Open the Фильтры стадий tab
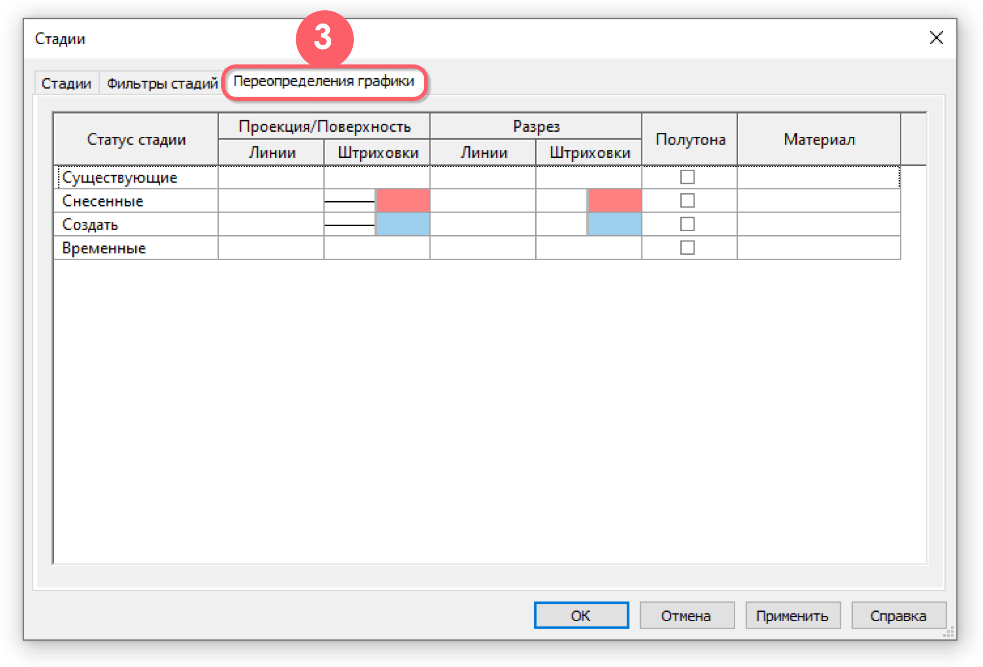 tap(162, 83)
